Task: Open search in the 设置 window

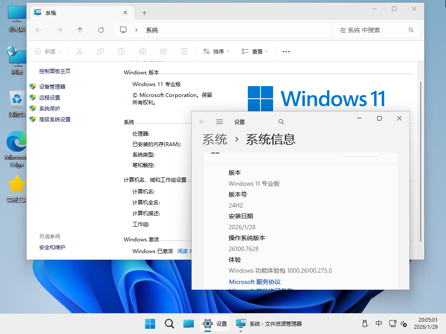Action: click(281, 122)
